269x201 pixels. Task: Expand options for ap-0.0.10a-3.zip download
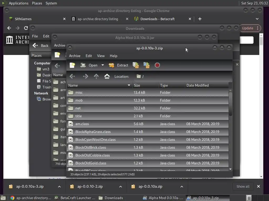point(59,186)
